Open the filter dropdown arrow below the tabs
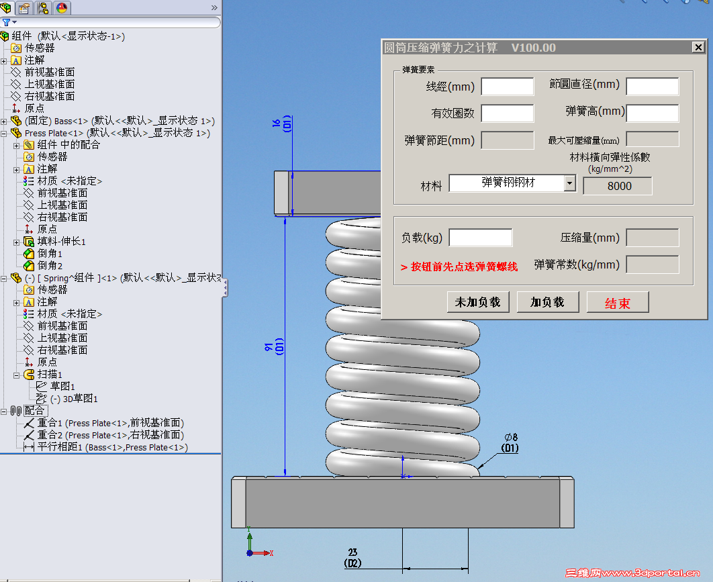713x582 pixels. pyautogui.click(x=13, y=22)
